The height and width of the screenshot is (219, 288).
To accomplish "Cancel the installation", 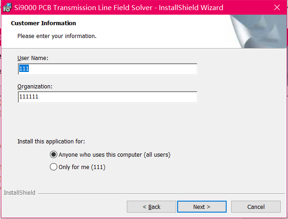I will (x=256, y=207).
